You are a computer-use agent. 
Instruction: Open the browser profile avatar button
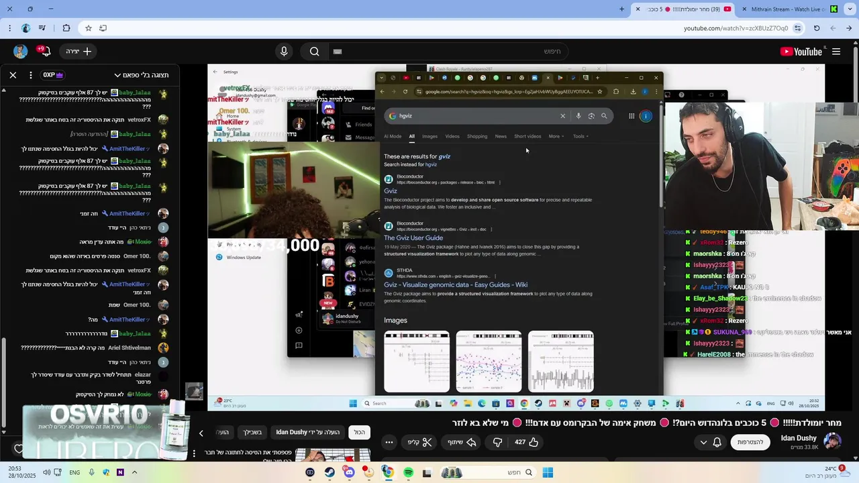[26, 28]
